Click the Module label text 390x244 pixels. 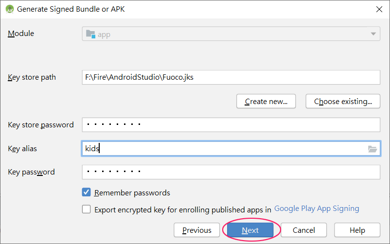[x=21, y=34]
